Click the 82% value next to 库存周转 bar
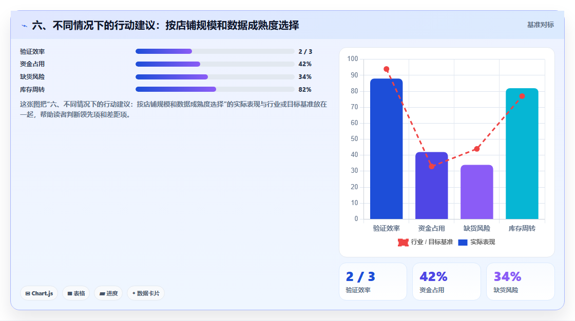Screen dimensions: 575x321 (305, 89)
